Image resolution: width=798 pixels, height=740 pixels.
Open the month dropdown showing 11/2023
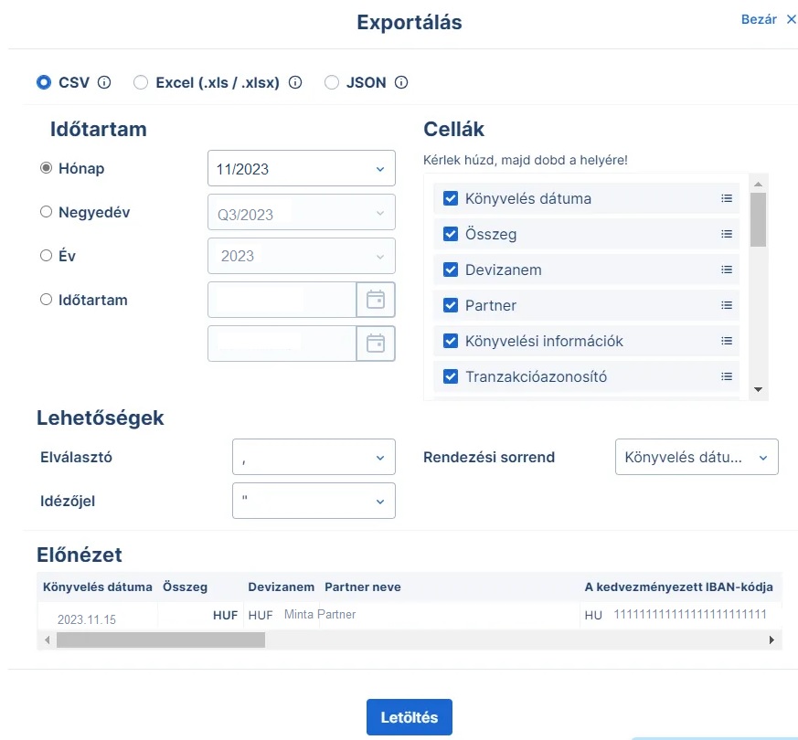(302, 169)
